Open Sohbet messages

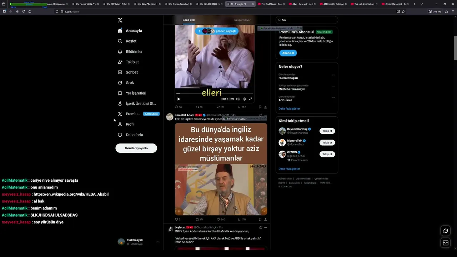[x=127, y=72]
